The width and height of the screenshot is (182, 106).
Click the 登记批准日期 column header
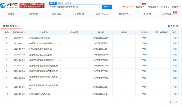19,33
